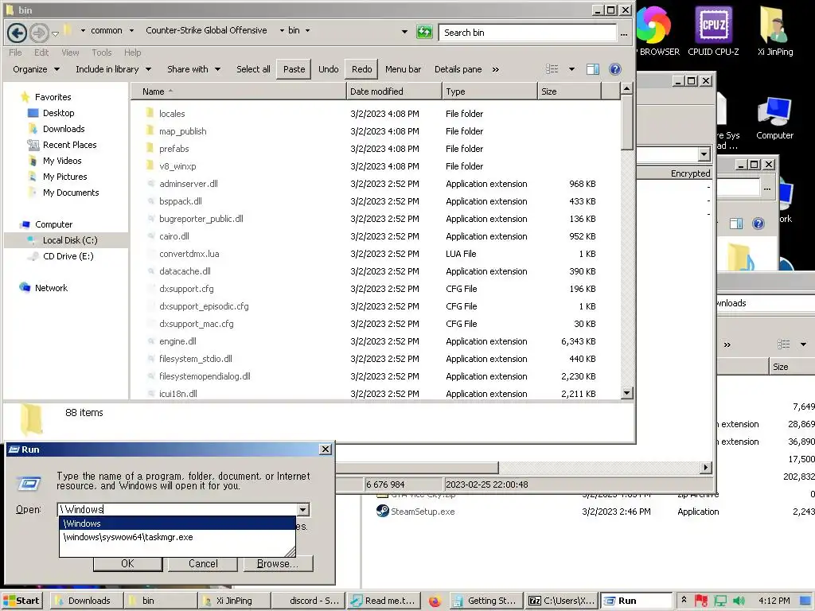Click the volume speaker tray icon
This screenshot has height=611, width=815.
coord(739,601)
